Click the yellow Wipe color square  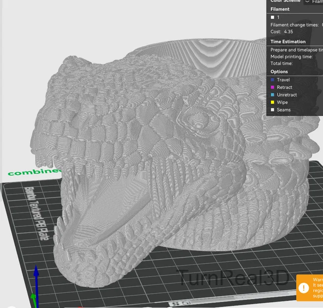[x=273, y=102]
